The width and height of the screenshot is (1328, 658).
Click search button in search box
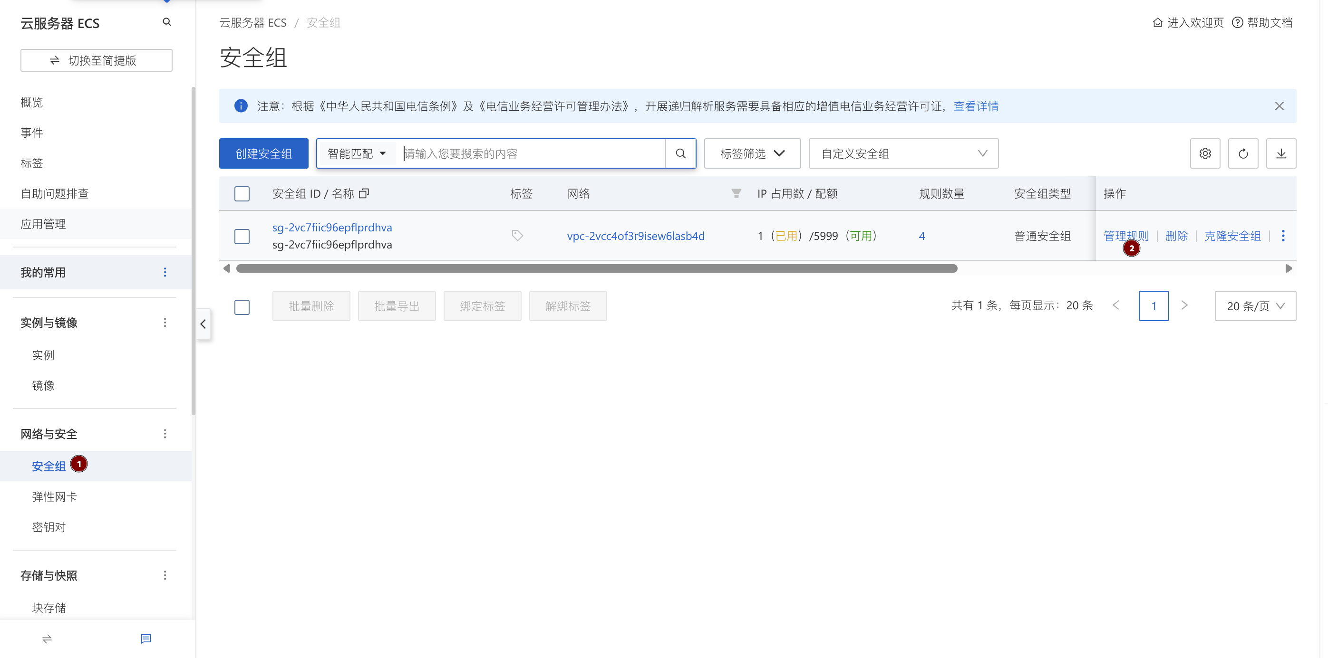click(680, 153)
